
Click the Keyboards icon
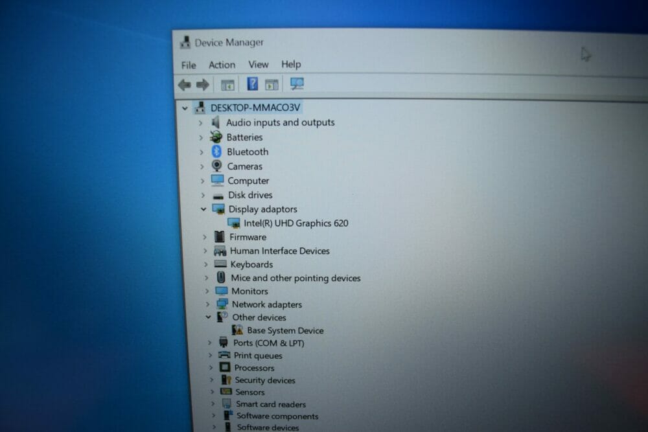tap(220, 264)
